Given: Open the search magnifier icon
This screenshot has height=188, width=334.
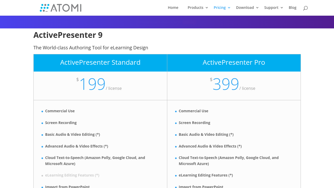Looking at the screenshot, I should (305, 8).
